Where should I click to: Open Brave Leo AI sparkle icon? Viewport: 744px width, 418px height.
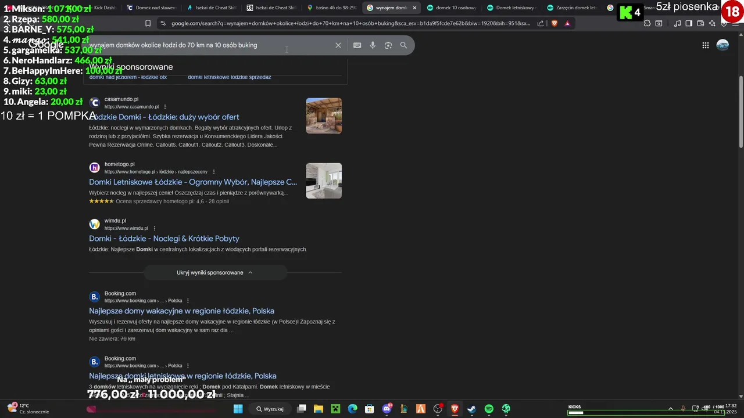(712, 23)
